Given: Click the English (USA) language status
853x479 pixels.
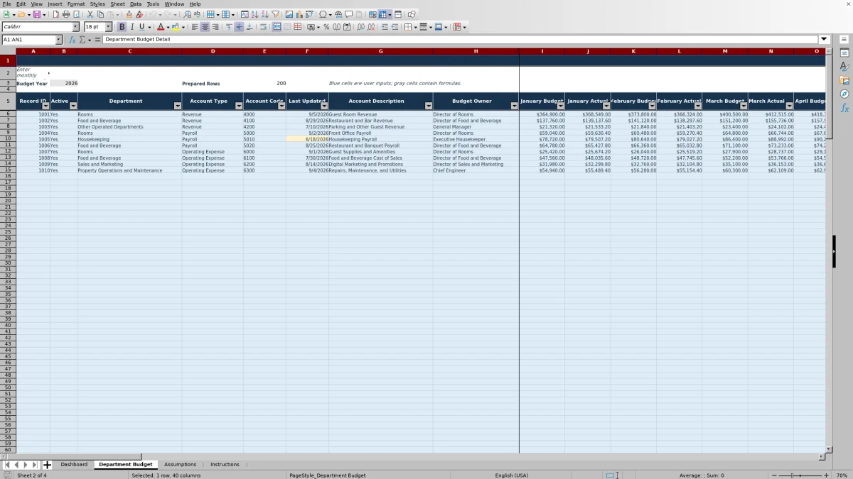Looking at the screenshot, I should tap(511, 475).
